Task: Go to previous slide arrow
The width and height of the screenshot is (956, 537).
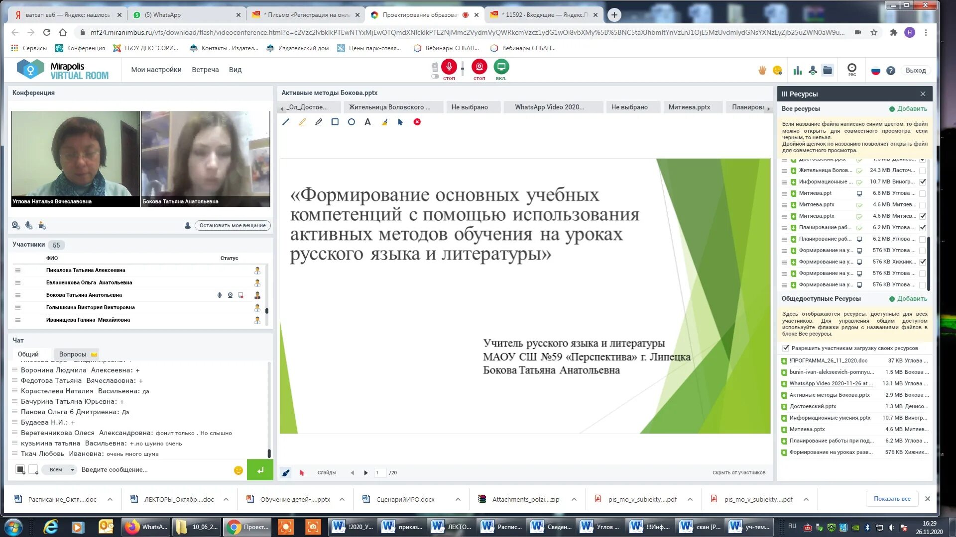Action: [x=352, y=473]
